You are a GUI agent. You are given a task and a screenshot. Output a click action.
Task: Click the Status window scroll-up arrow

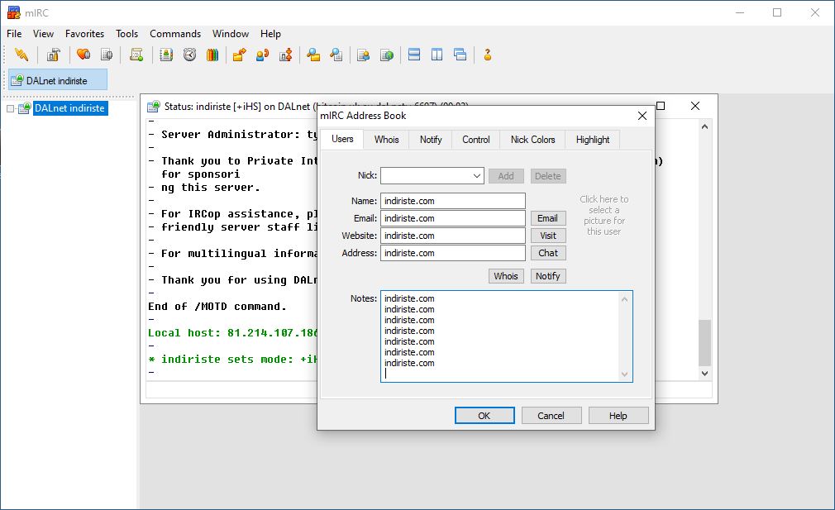[704, 126]
